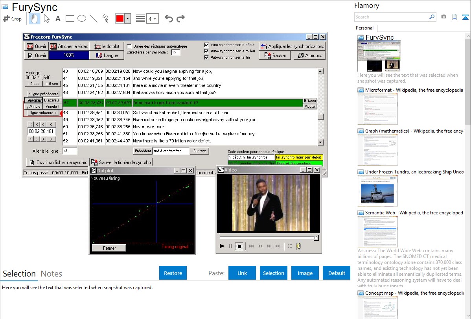Toggle Auto-synchroniser la fin checkbox

[x=206, y=57]
